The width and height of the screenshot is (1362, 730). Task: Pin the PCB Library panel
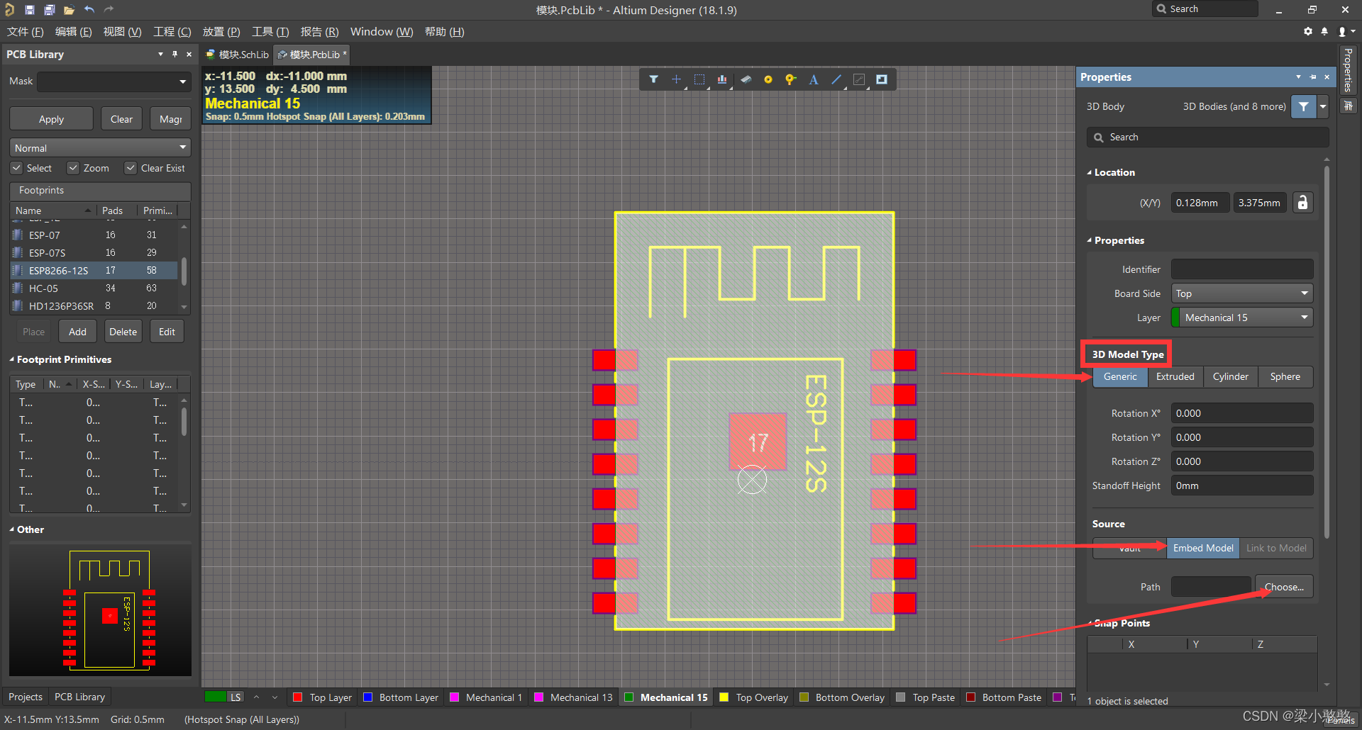point(175,54)
